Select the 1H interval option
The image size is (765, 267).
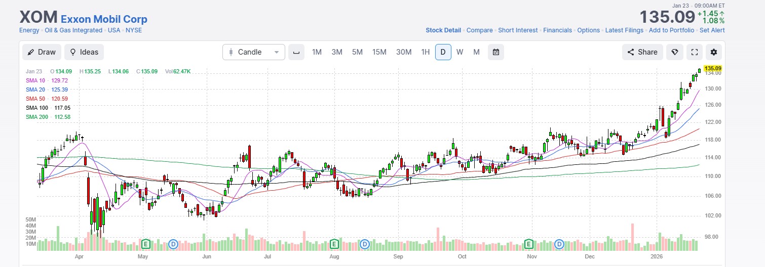point(425,52)
